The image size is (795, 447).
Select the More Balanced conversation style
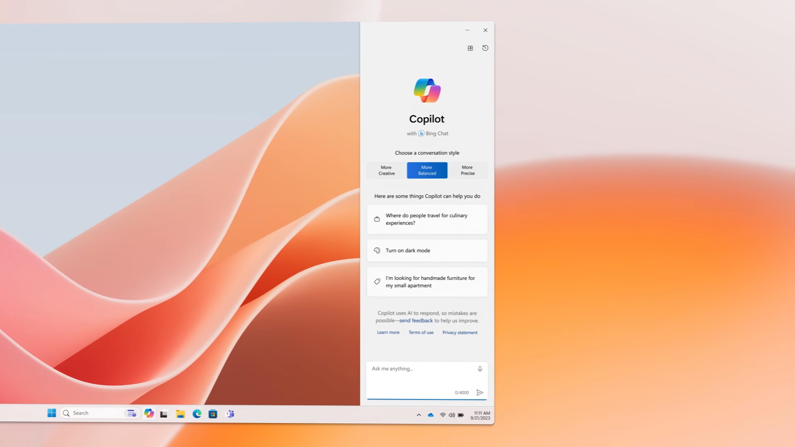[427, 170]
